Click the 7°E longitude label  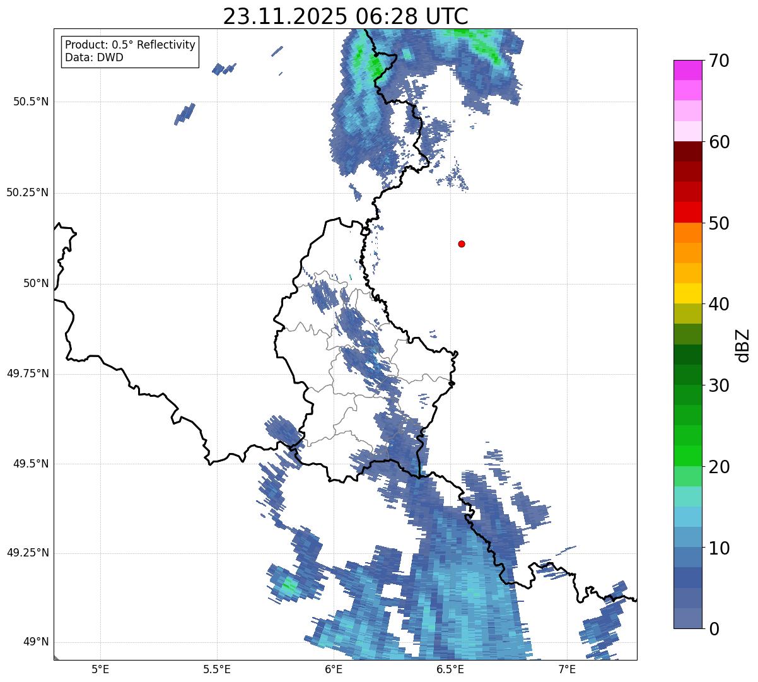(567, 669)
